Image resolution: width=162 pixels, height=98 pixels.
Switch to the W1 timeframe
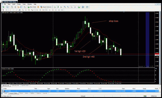pyautogui.click(x=59, y=10)
